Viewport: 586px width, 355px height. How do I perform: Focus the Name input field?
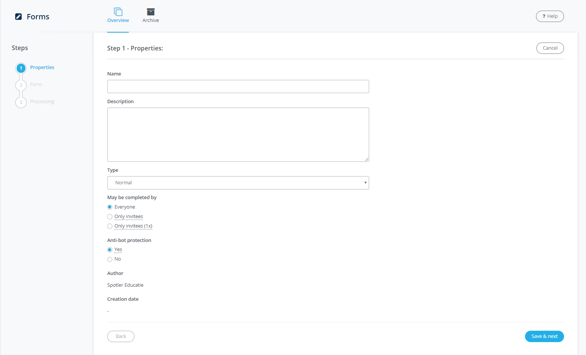pyautogui.click(x=238, y=86)
